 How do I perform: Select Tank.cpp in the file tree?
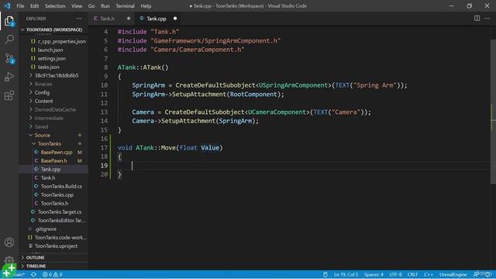(53, 170)
